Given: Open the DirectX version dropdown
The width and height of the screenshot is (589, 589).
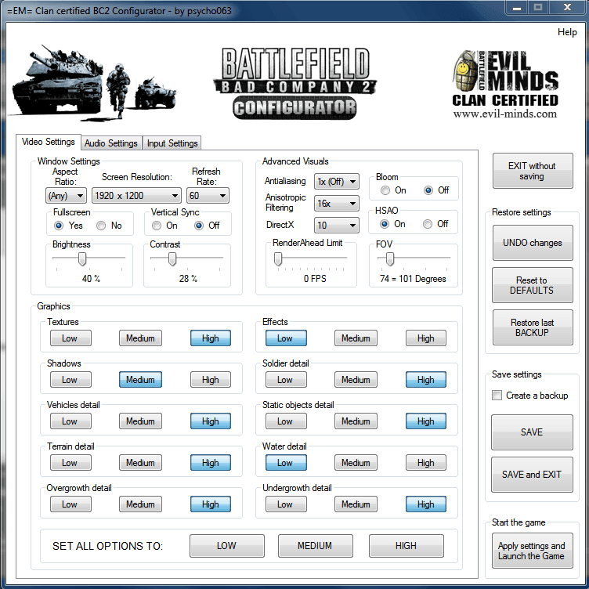Looking at the screenshot, I should click(336, 225).
